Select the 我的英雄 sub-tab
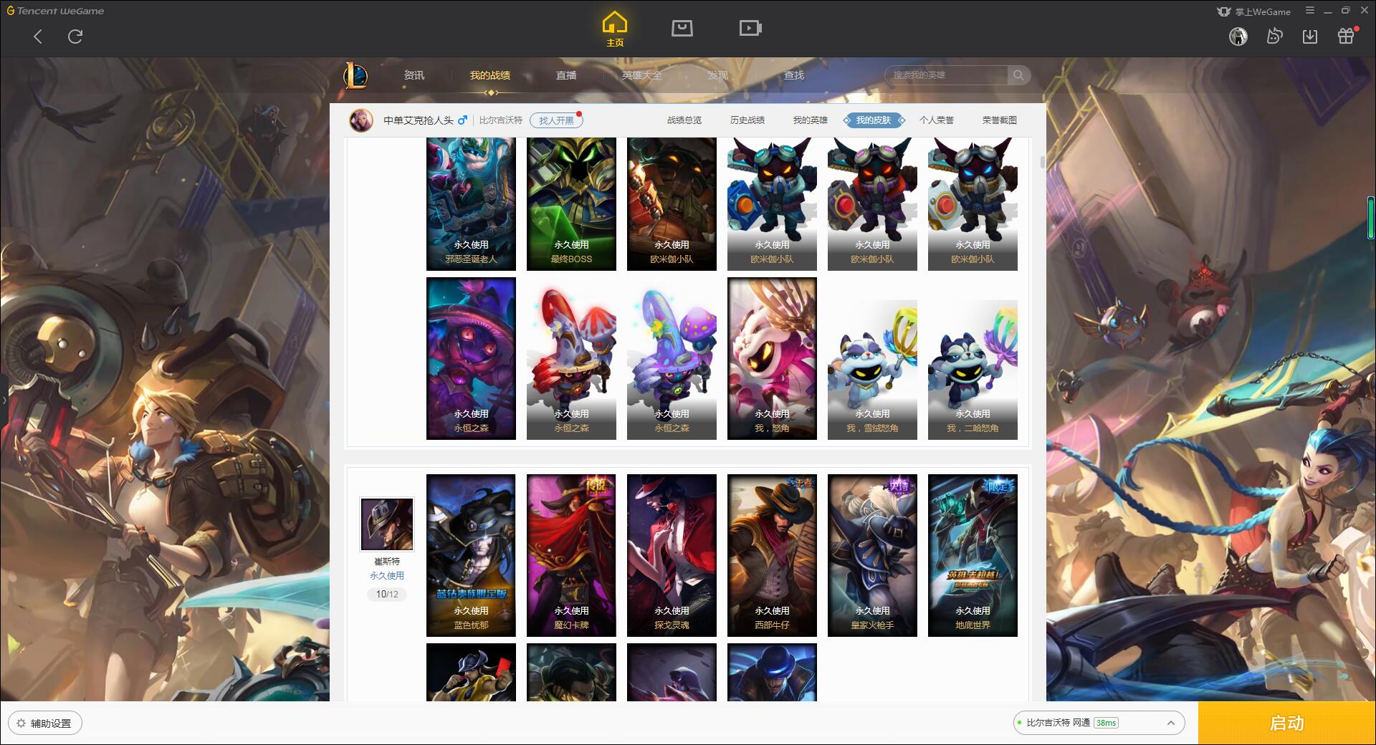This screenshot has width=1376, height=745. (811, 120)
